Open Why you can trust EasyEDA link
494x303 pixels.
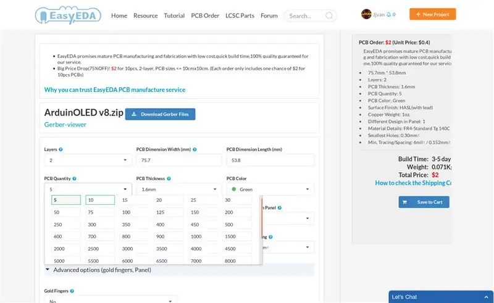(115, 89)
